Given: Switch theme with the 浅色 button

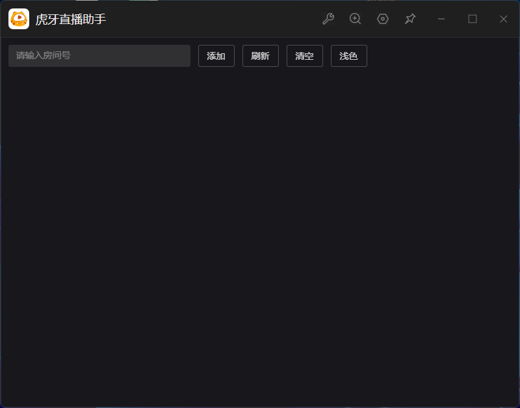Looking at the screenshot, I should point(349,56).
